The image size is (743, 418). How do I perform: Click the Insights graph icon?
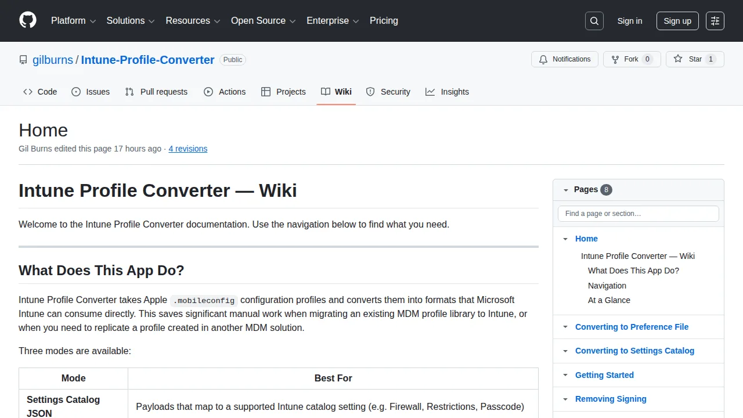click(430, 92)
